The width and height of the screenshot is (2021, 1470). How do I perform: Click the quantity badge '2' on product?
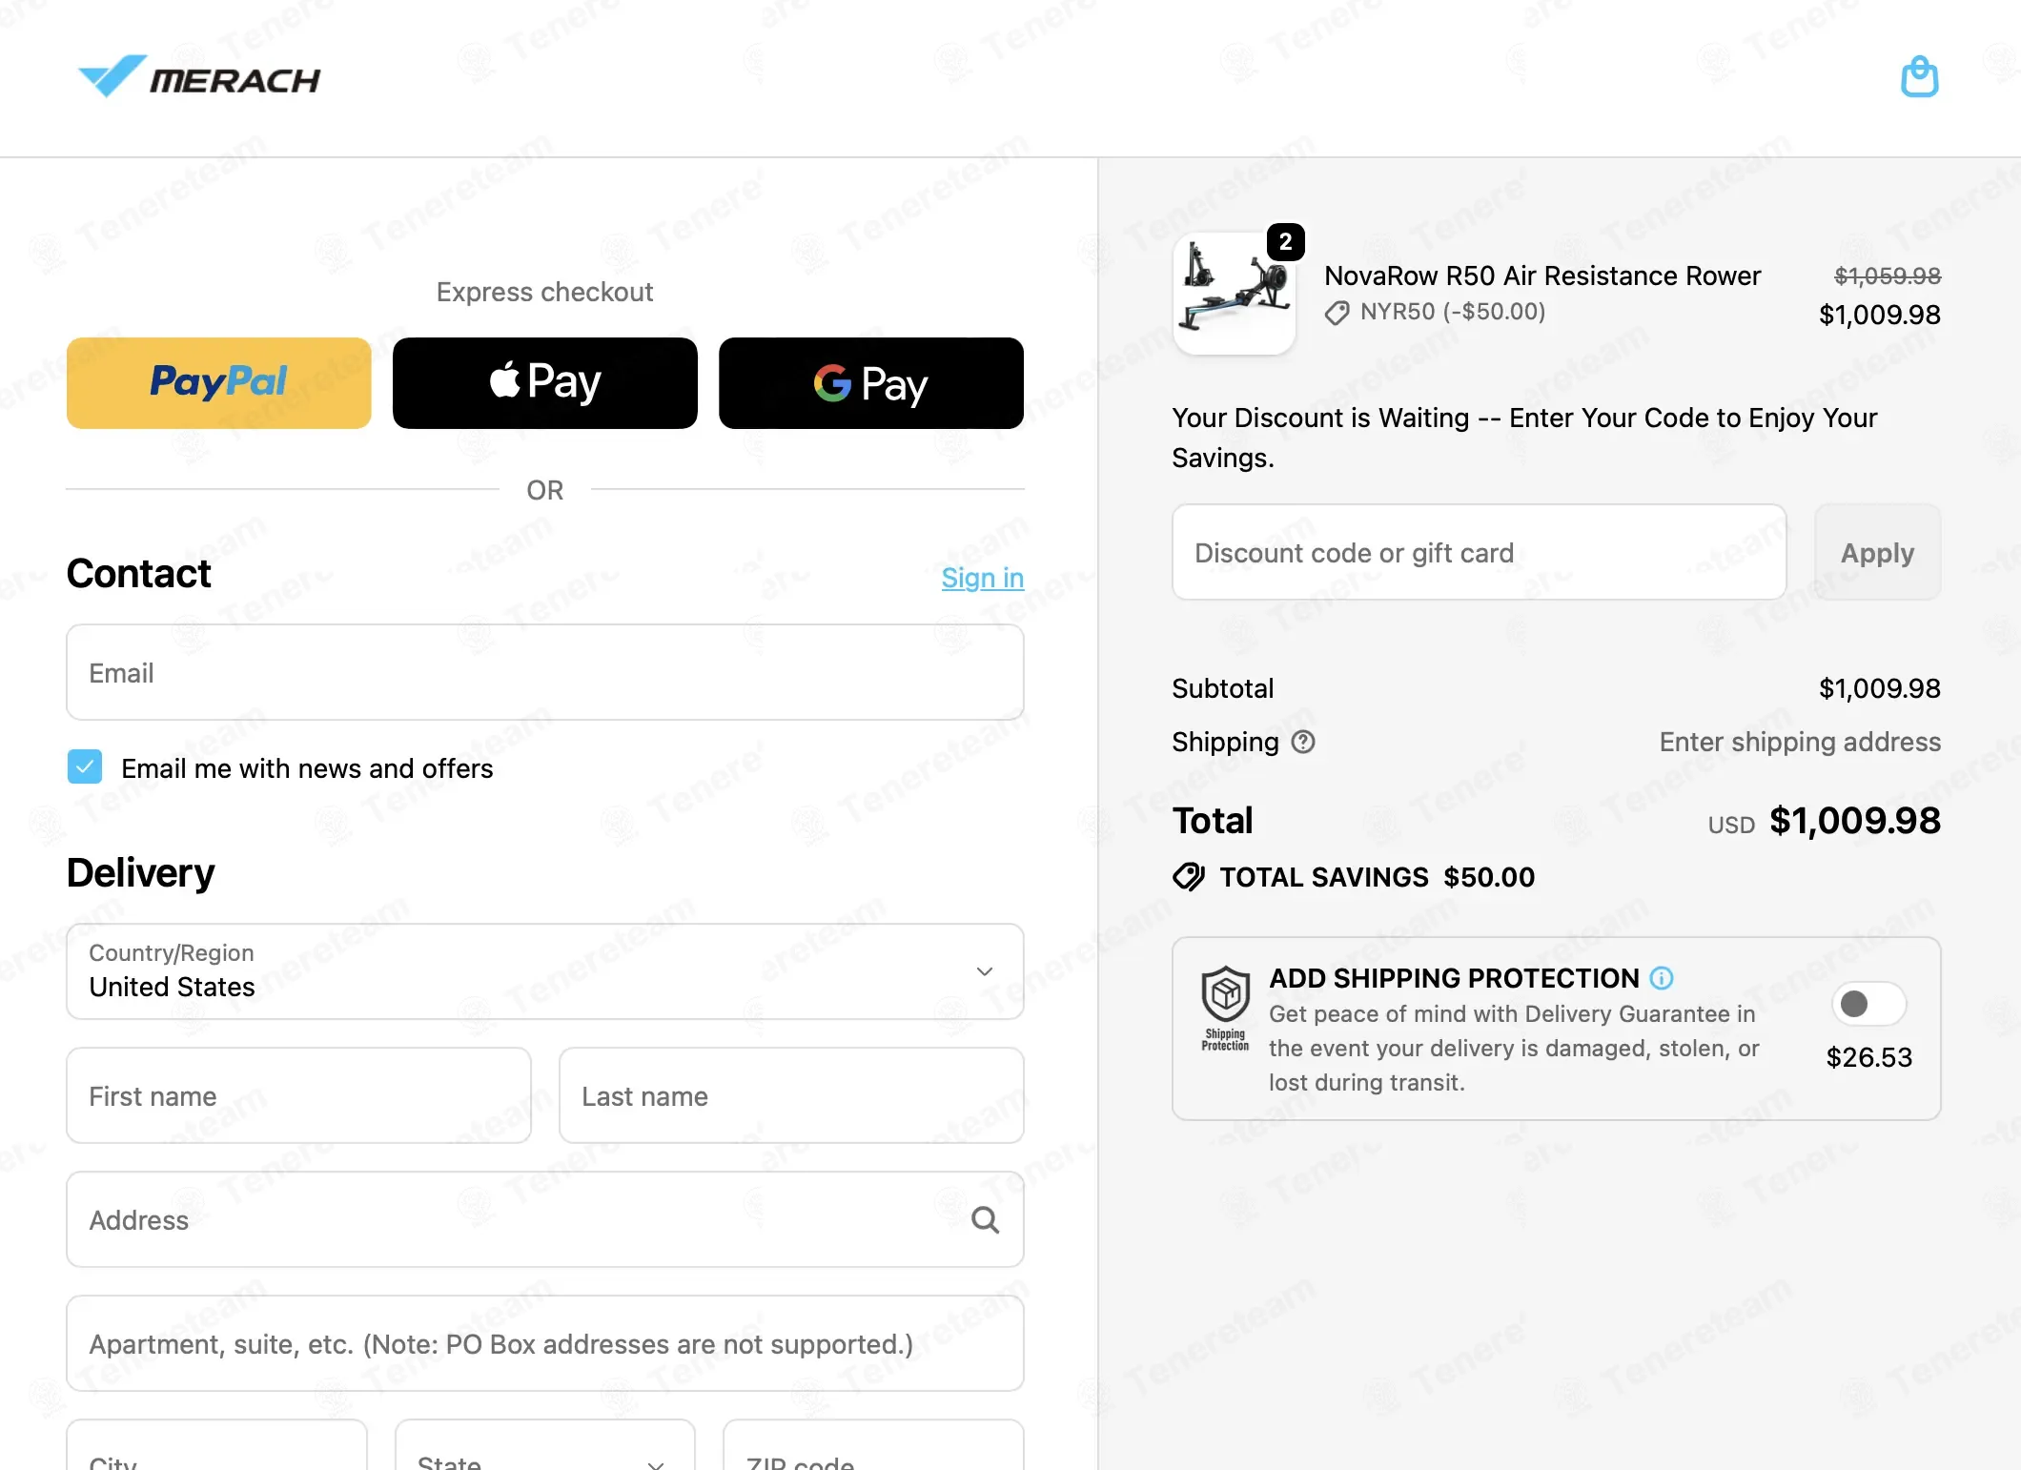(x=1286, y=242)
